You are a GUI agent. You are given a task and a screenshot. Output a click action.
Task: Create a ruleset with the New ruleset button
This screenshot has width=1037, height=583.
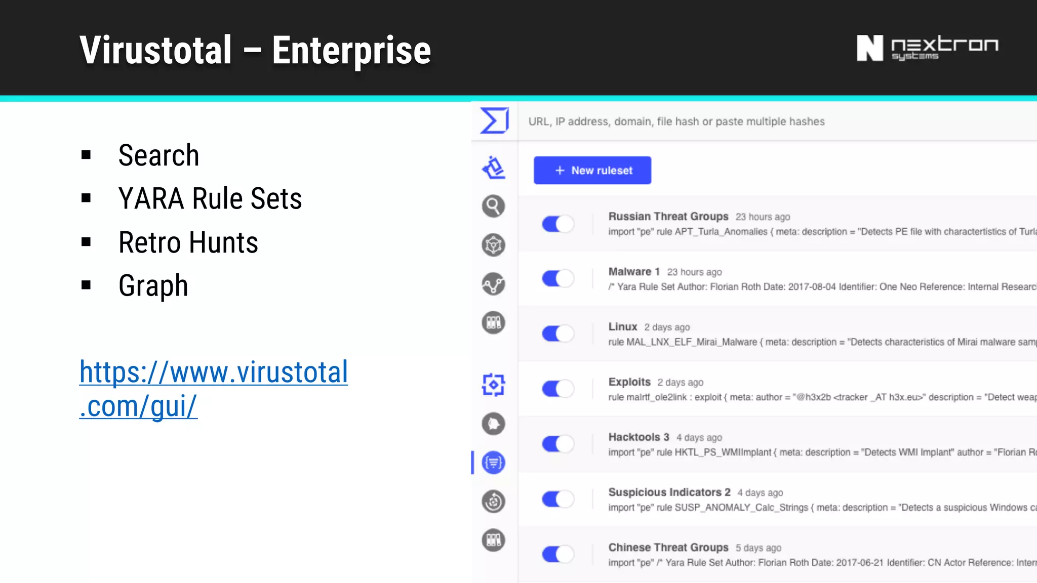click(x=592, y=171)
